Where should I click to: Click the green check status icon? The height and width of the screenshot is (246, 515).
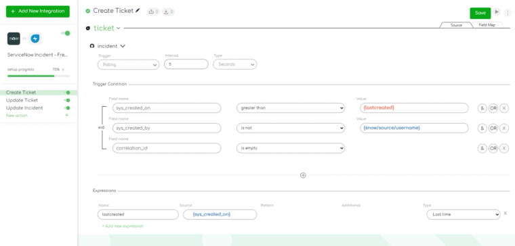[x=87, y=11]
